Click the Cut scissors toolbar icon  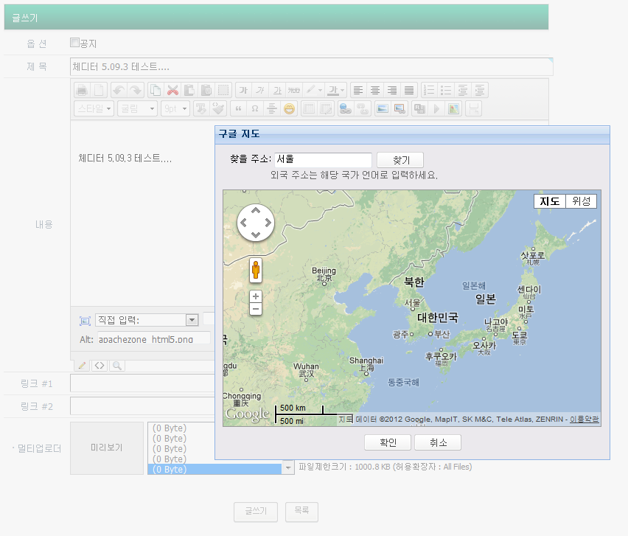click(x=173, y=90)
